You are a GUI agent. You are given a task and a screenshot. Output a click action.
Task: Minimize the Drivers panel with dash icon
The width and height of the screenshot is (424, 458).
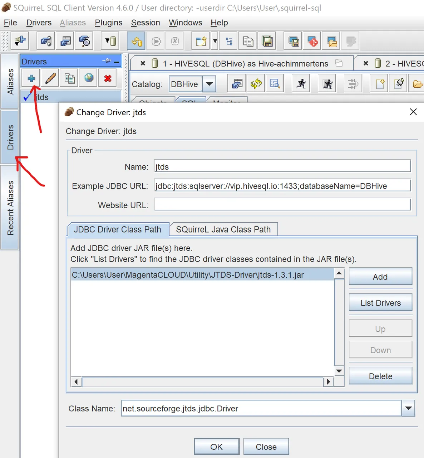116,62
